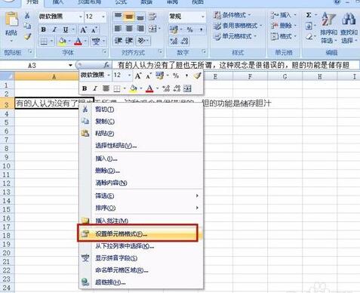The height and width of the screenshot is (293, 360).
Task: Decrease font size with ribbon shrink-font icon
Action: [94, 30]
